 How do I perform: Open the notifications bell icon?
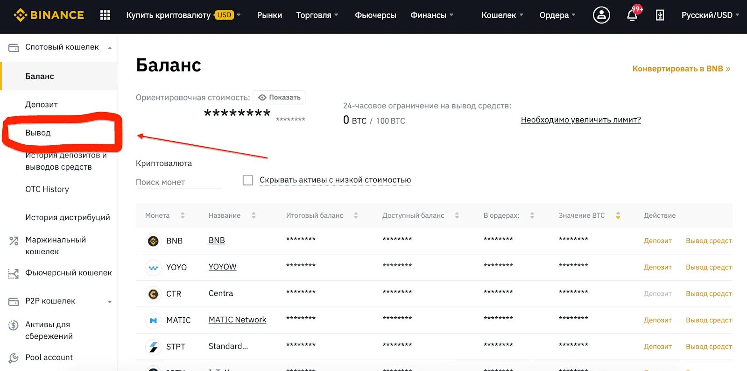[x=632, y=15]
